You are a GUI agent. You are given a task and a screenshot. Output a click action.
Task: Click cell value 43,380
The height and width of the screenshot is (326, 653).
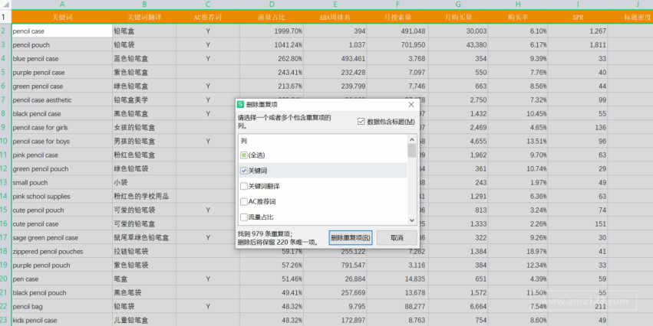(458, 45)
